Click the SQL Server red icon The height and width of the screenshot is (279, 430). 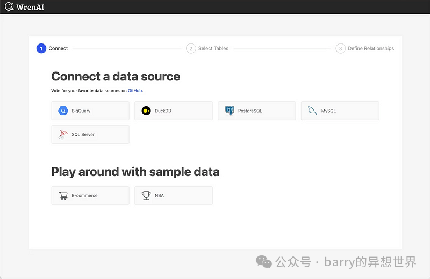coord(63,135)
